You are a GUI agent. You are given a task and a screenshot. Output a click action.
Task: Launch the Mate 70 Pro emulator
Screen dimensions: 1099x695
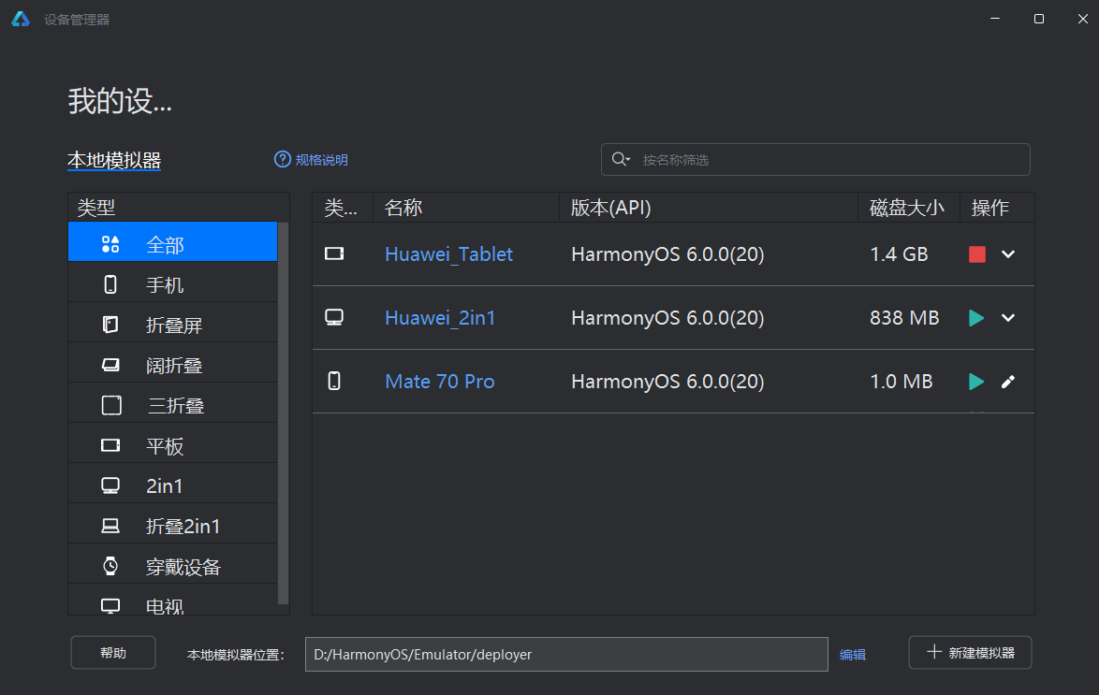(x=976, y=382)
